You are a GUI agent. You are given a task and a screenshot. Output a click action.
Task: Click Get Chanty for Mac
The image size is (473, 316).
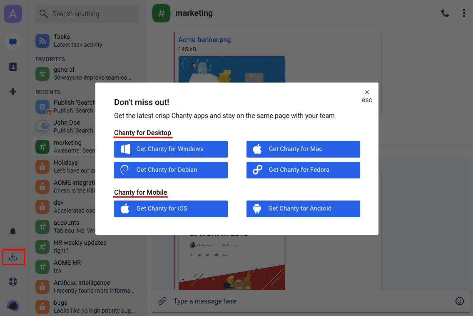pyautogui.click(x=303, y=149)
